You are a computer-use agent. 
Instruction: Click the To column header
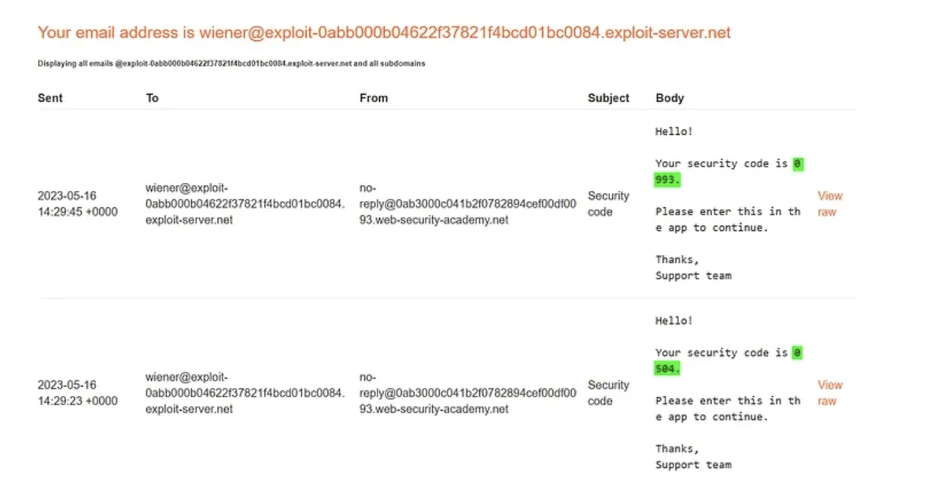(x=152, y=98)
